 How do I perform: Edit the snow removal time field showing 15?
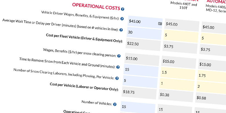(x=141, y=71)
